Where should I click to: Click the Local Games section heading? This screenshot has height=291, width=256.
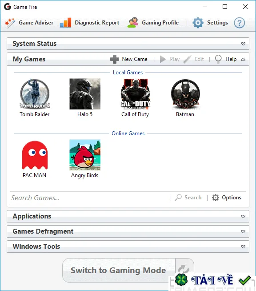[128, 73]
